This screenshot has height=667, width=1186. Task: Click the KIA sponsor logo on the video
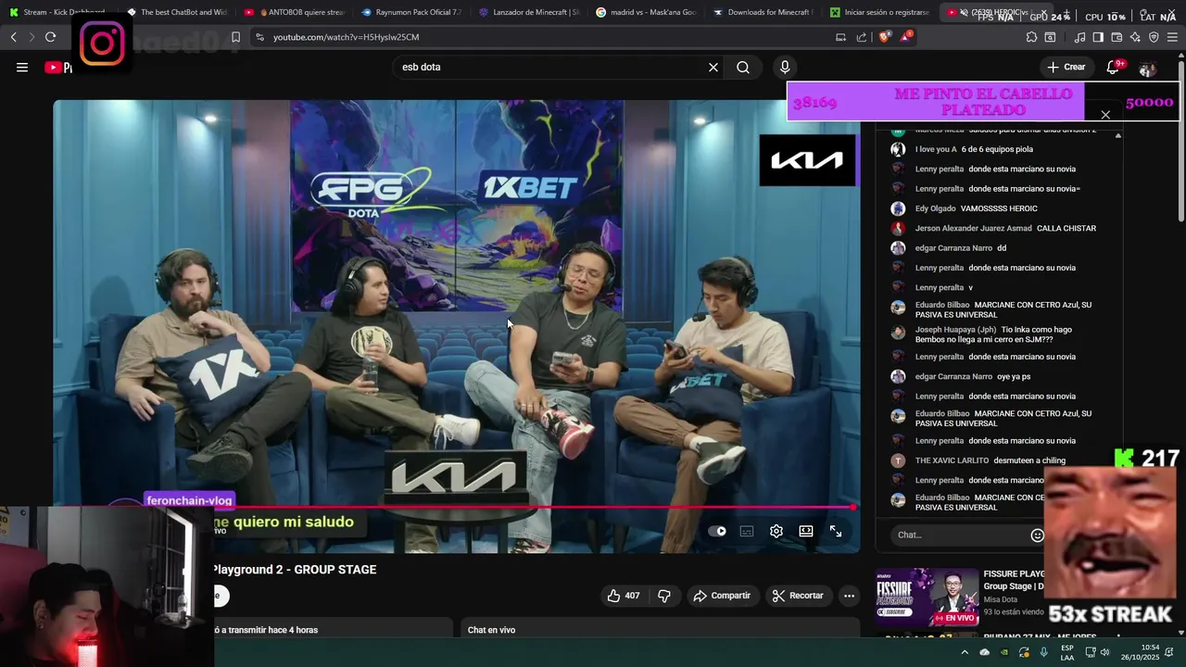(x=807, y=160)
